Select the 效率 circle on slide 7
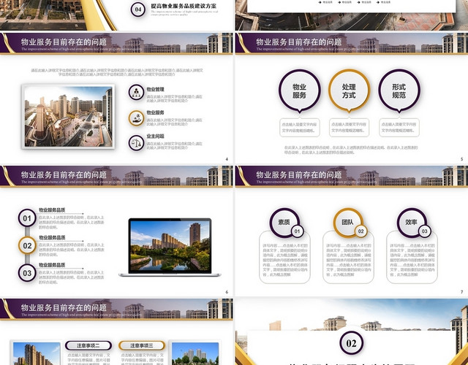Image resolution: width=468 pixels, height=365 pixels. [411, 222]
